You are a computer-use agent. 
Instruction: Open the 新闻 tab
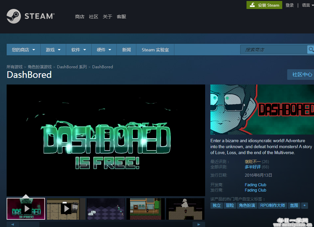click(126, 49)
